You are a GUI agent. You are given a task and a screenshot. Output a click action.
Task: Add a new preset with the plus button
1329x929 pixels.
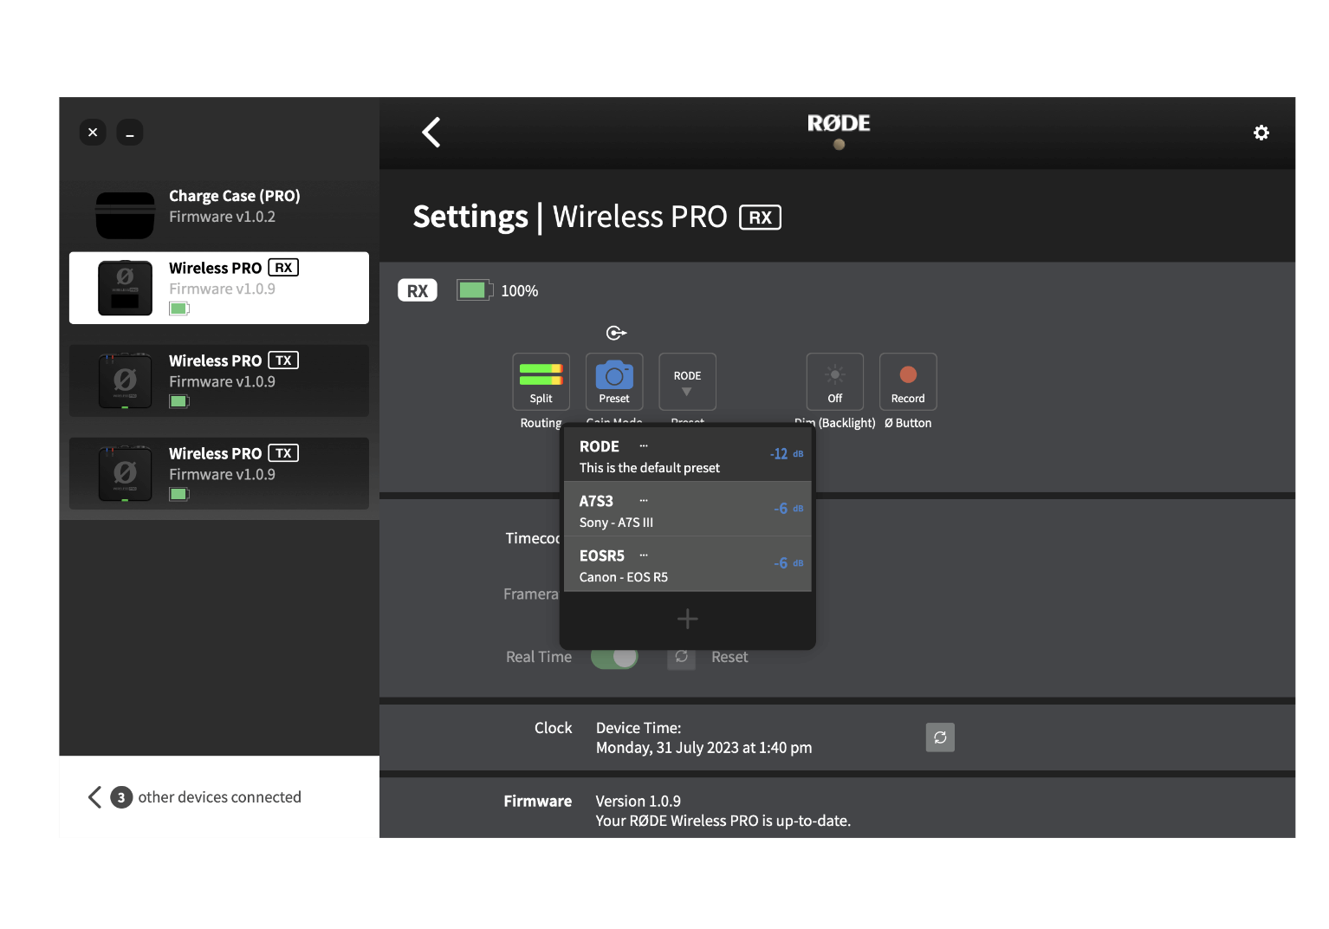pyautogui.click(x=687, y=619)
